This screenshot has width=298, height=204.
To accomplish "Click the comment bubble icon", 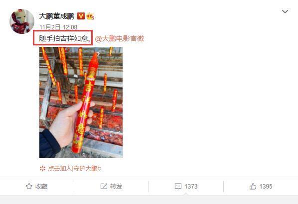I will [178, 187].
